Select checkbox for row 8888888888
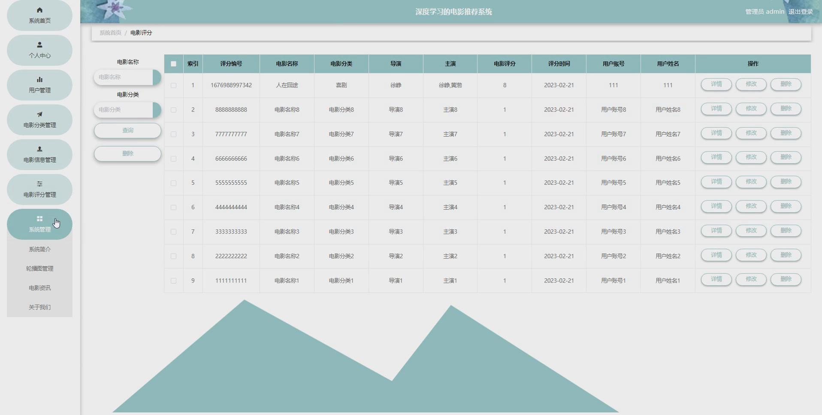The image size is (822, 415). tap(173, 110)
